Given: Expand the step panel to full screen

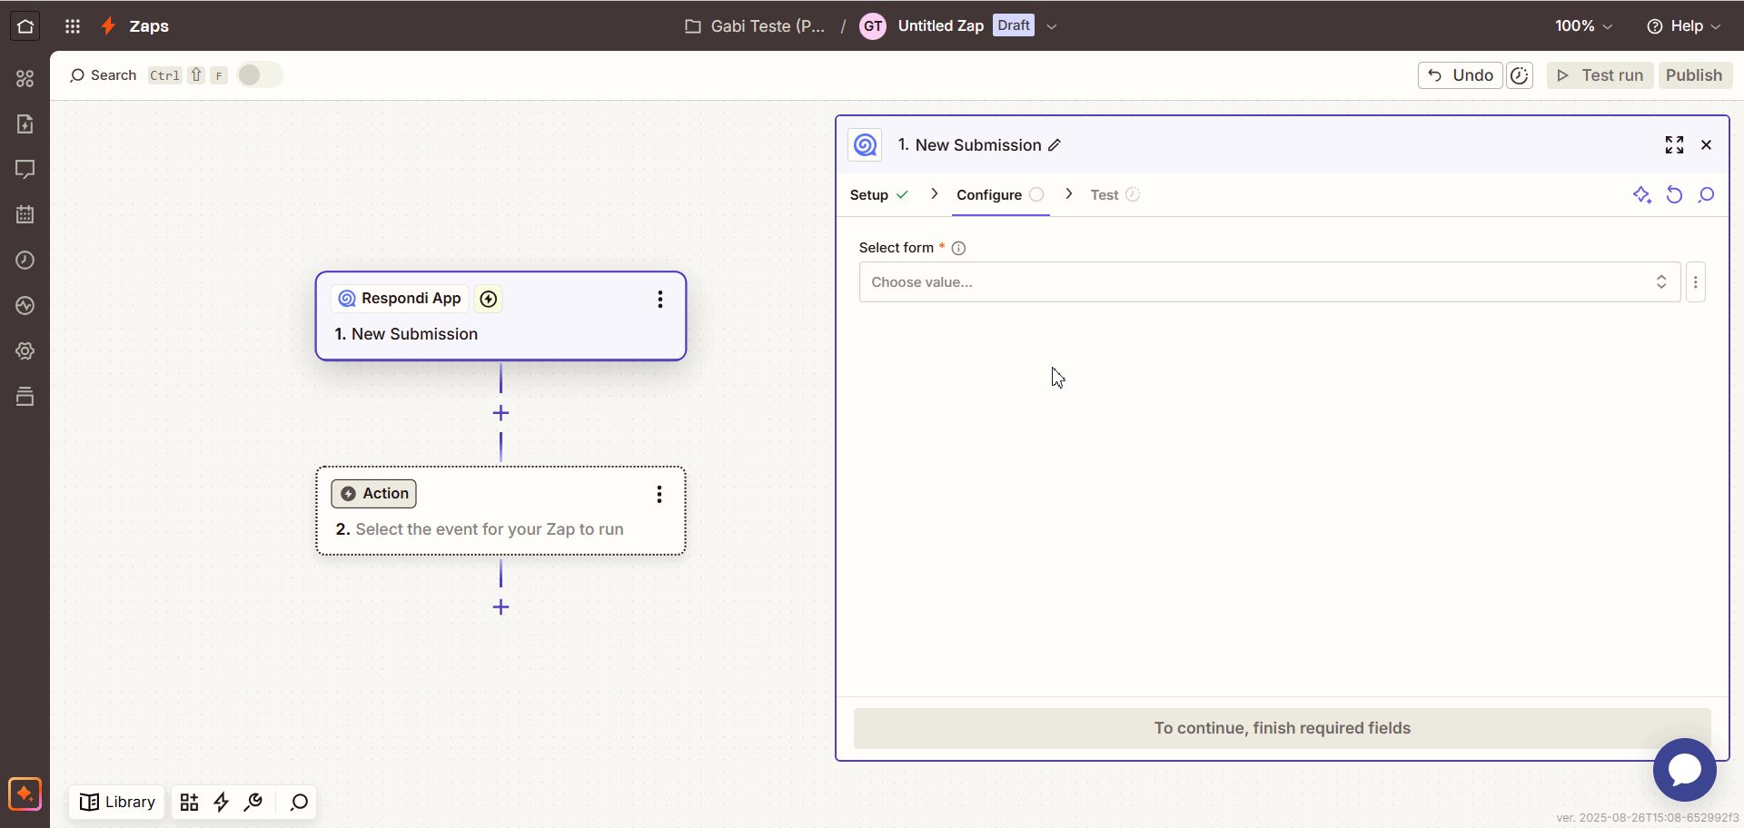Looking at the screenshot, I should coord(1674,145).
